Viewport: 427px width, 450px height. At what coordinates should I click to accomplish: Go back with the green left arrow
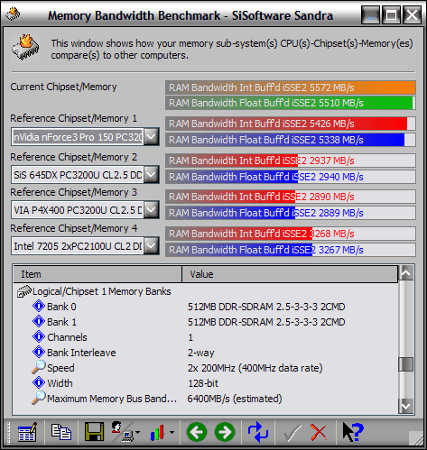pyautogui.click(x=197, y=432)
